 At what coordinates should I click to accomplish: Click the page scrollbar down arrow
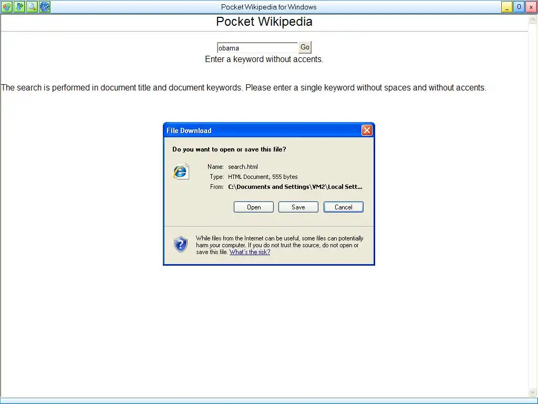point(533,392)
